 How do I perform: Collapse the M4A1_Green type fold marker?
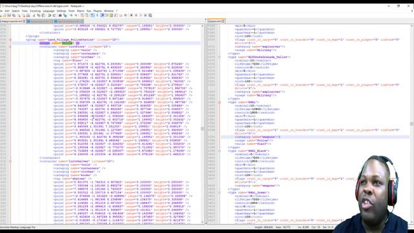[219, 193]
